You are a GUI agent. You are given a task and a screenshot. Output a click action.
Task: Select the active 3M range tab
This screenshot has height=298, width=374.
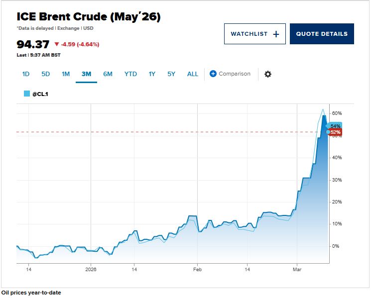86,74
